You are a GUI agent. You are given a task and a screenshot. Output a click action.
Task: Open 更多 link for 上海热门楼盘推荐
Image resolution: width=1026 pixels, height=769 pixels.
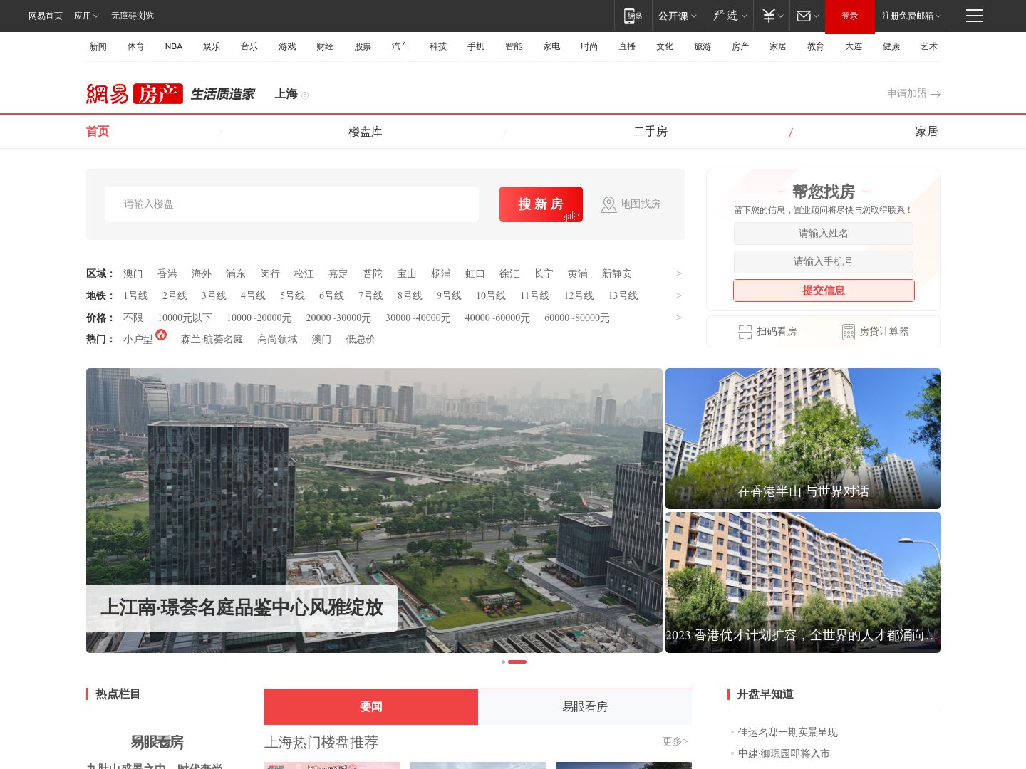(675, 742)
